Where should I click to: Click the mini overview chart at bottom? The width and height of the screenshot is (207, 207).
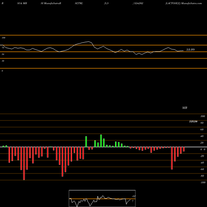pos(102,198)
